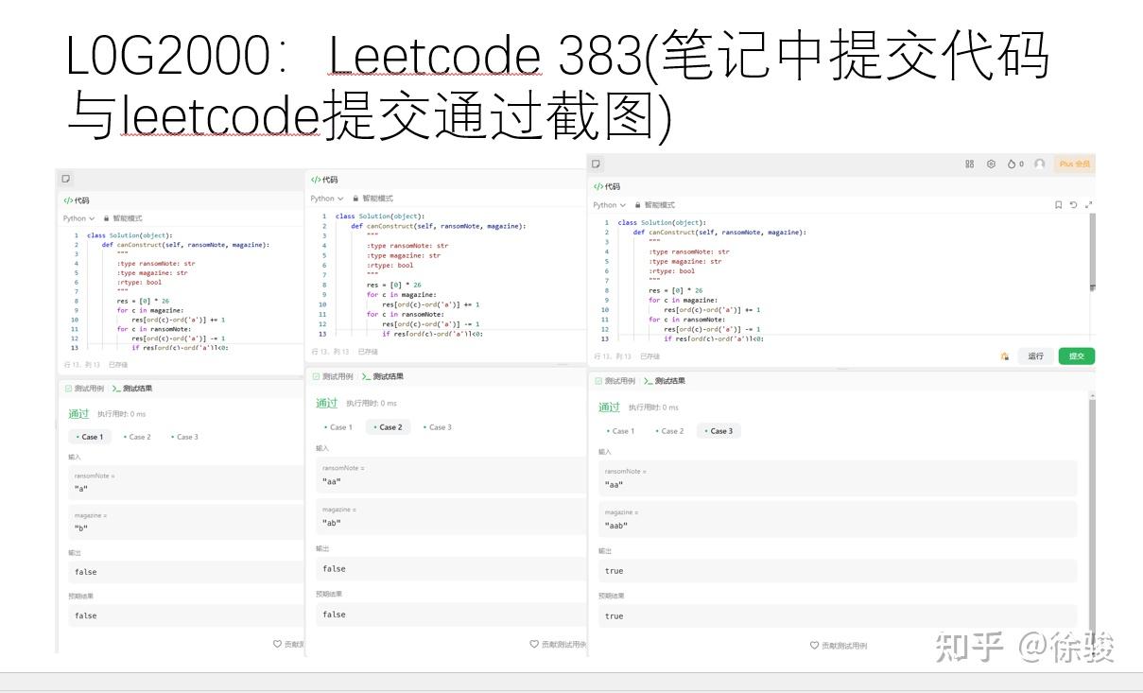Expand editor to fullscreen with arrows icon
Image resolution: width=1143 pixels, height=693 pixels.
1089,204
